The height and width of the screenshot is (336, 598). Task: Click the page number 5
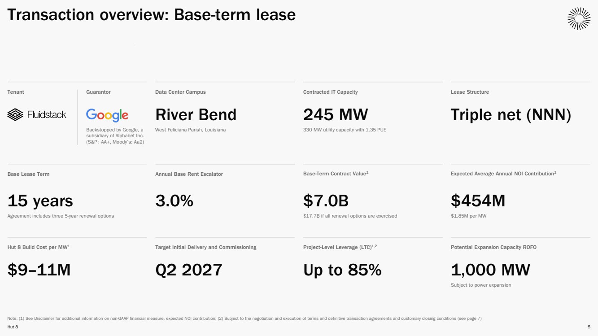point(589,327)
